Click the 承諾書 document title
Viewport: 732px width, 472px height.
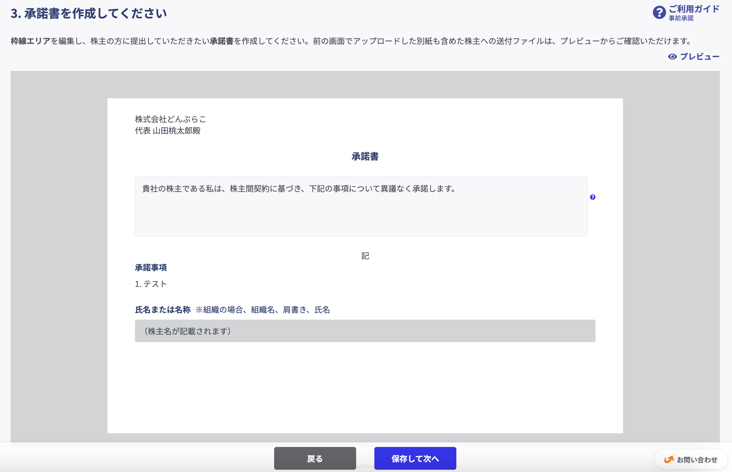365,157
